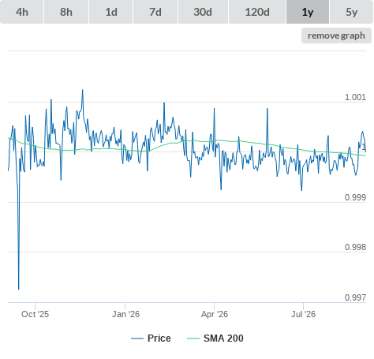Click the 0.999 y-axis gridline label
Screen dimensions: 374x359
(355, 197)
